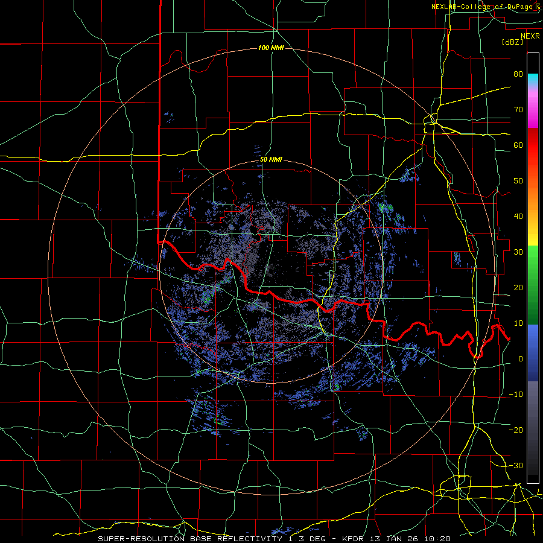Click the [dBZ] legend unit label

click(512, 42)
